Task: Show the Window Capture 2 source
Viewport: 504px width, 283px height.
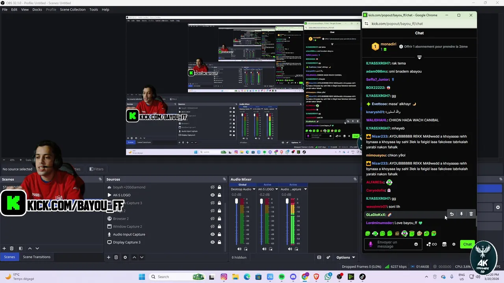Action: pos(213,226)
